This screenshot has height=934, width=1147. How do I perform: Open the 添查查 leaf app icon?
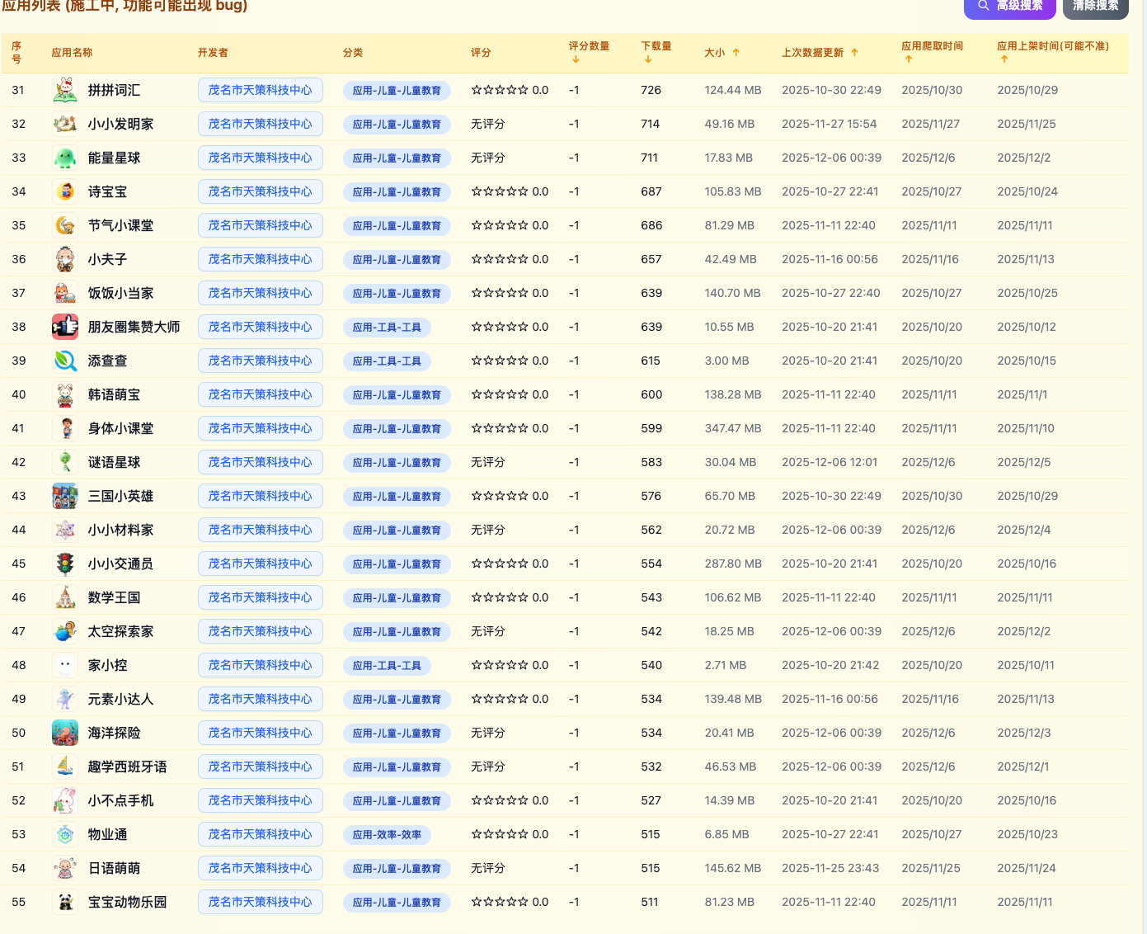click(x=65, y=361)
